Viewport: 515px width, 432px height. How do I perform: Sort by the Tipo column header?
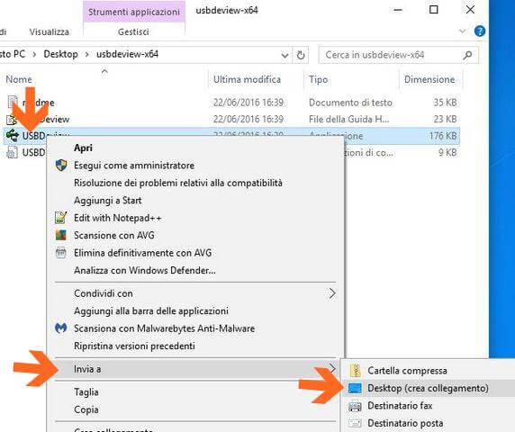(318, 79)
